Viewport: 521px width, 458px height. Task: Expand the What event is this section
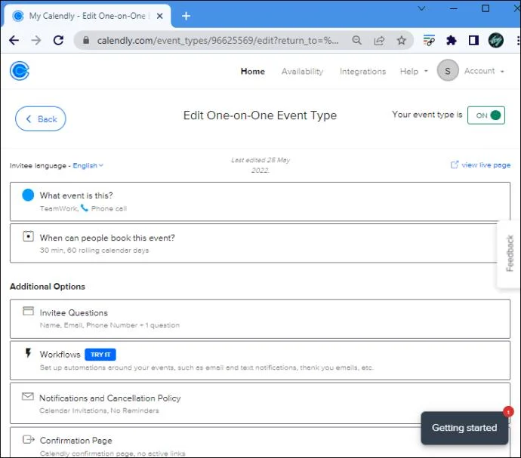[260, 201]
